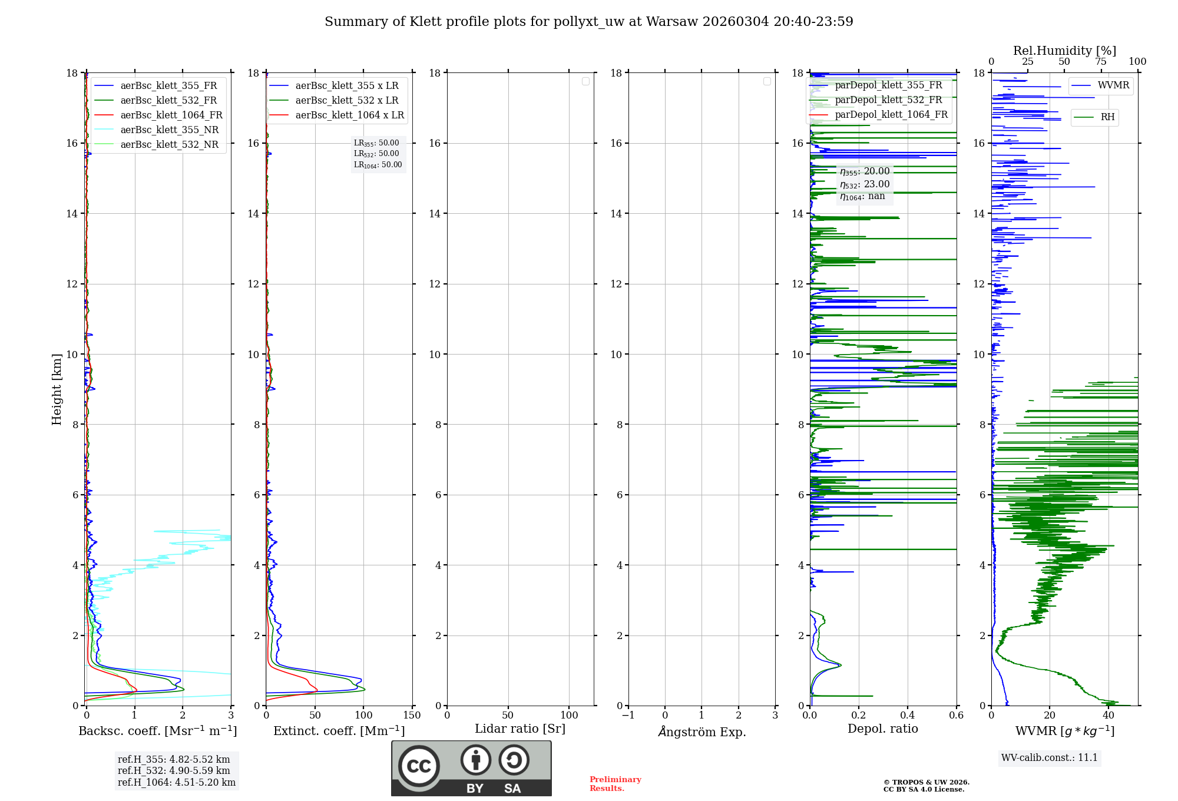The image size is (1178, 801).
Task: Click the empty legend box in Lidar ratio plot
Action: [x=585, y=81]
